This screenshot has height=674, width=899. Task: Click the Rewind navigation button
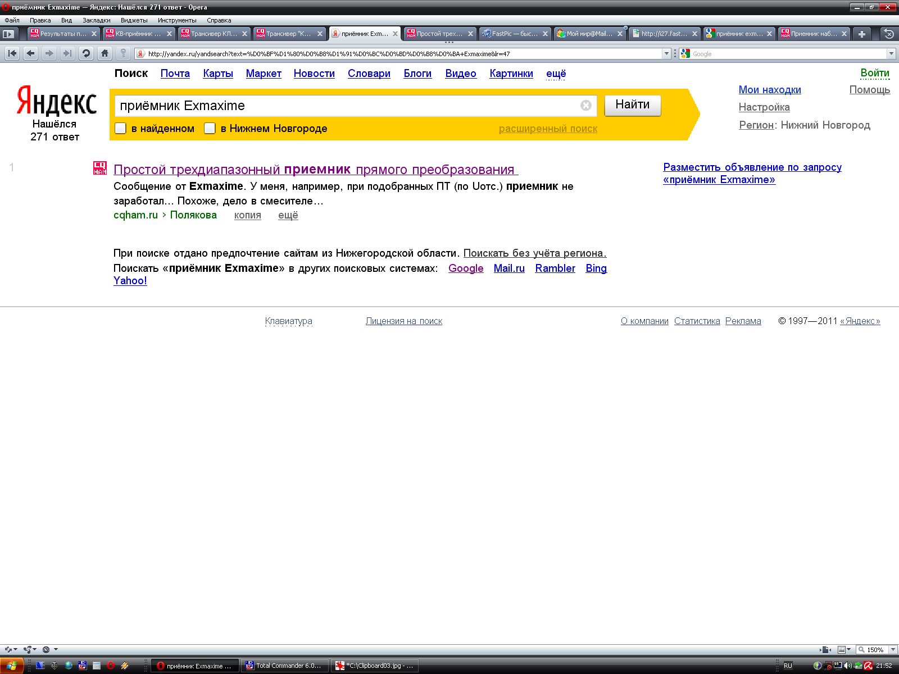[12, 53]
